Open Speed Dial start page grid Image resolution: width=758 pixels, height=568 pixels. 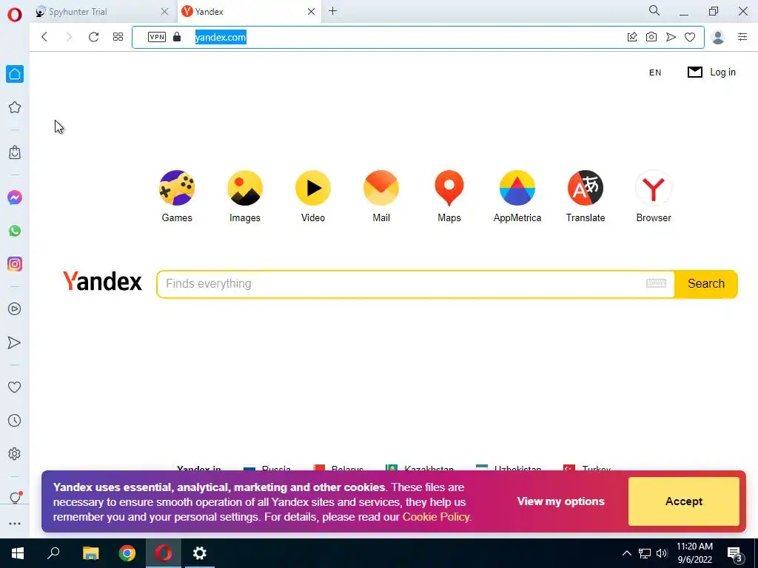tap(118, 37)
